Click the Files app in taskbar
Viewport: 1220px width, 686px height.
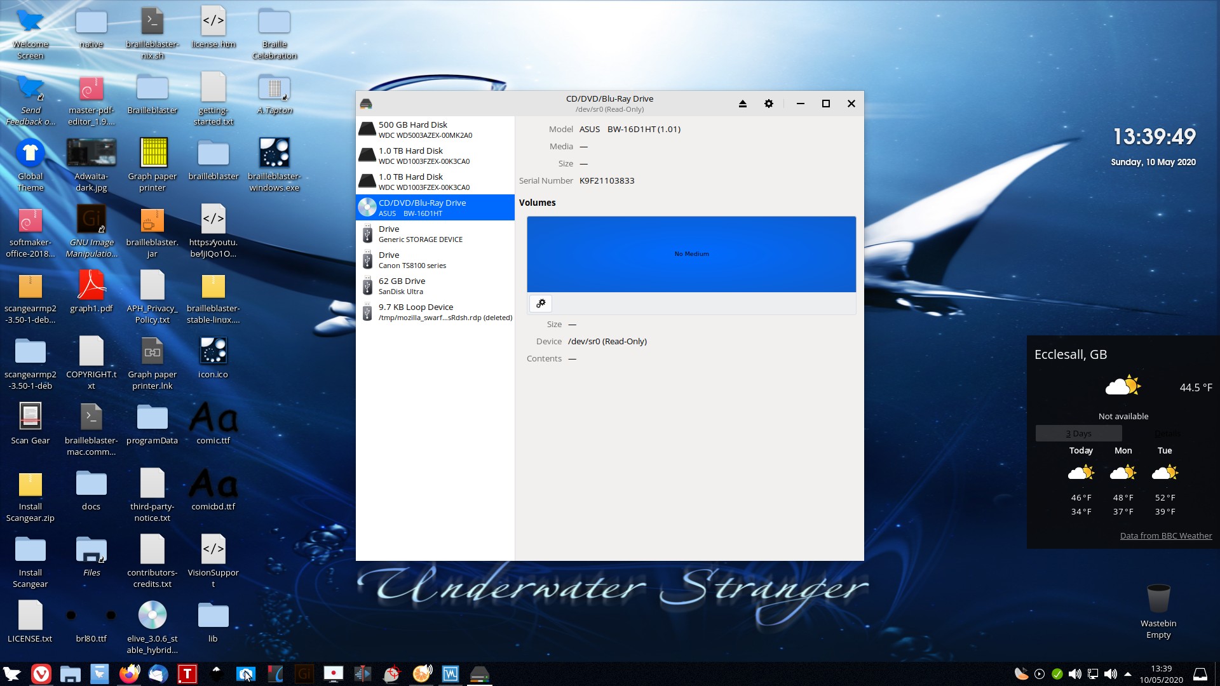71,673
